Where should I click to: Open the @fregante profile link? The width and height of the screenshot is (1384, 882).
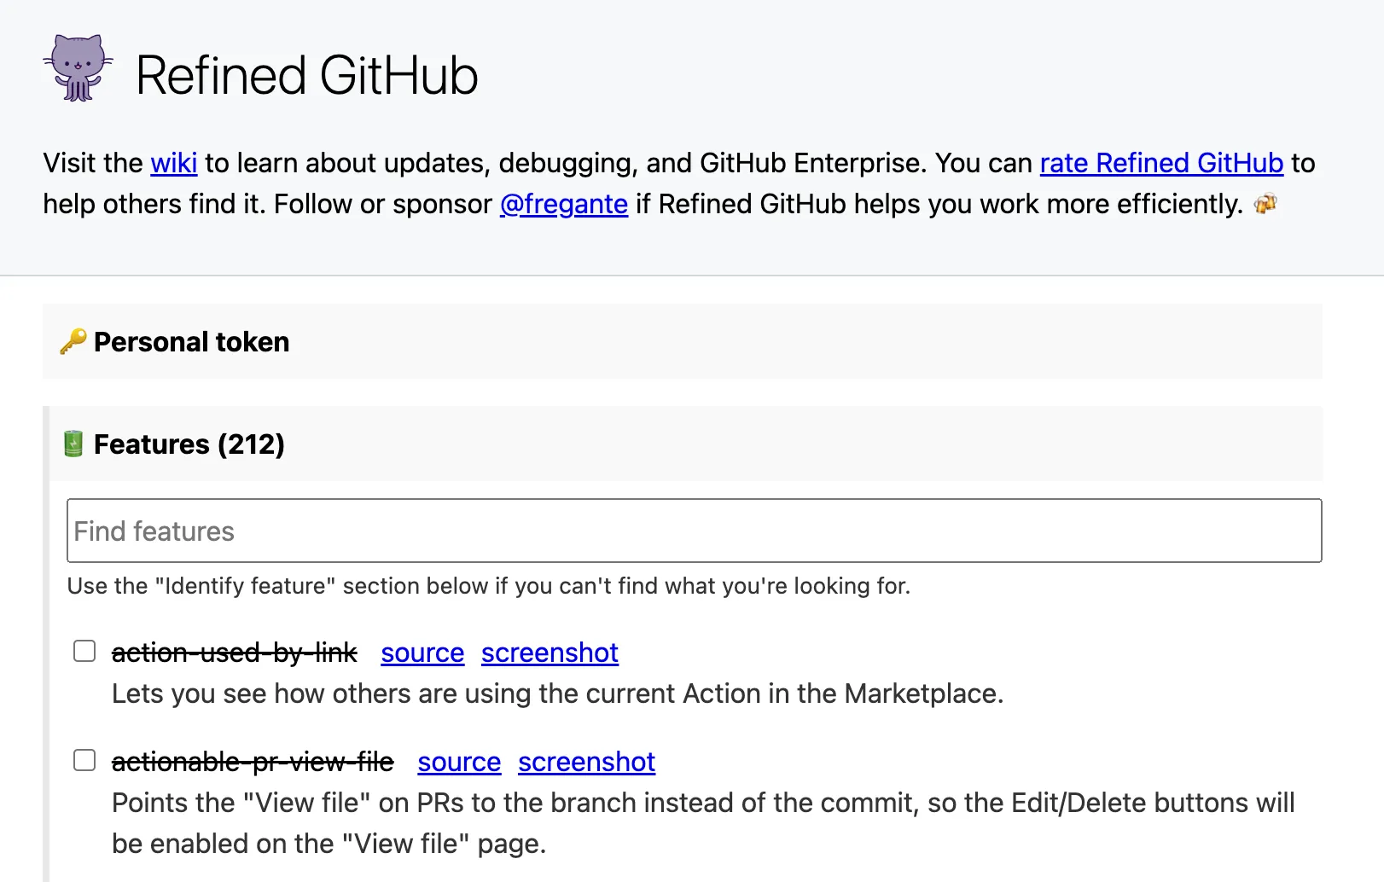564,204
